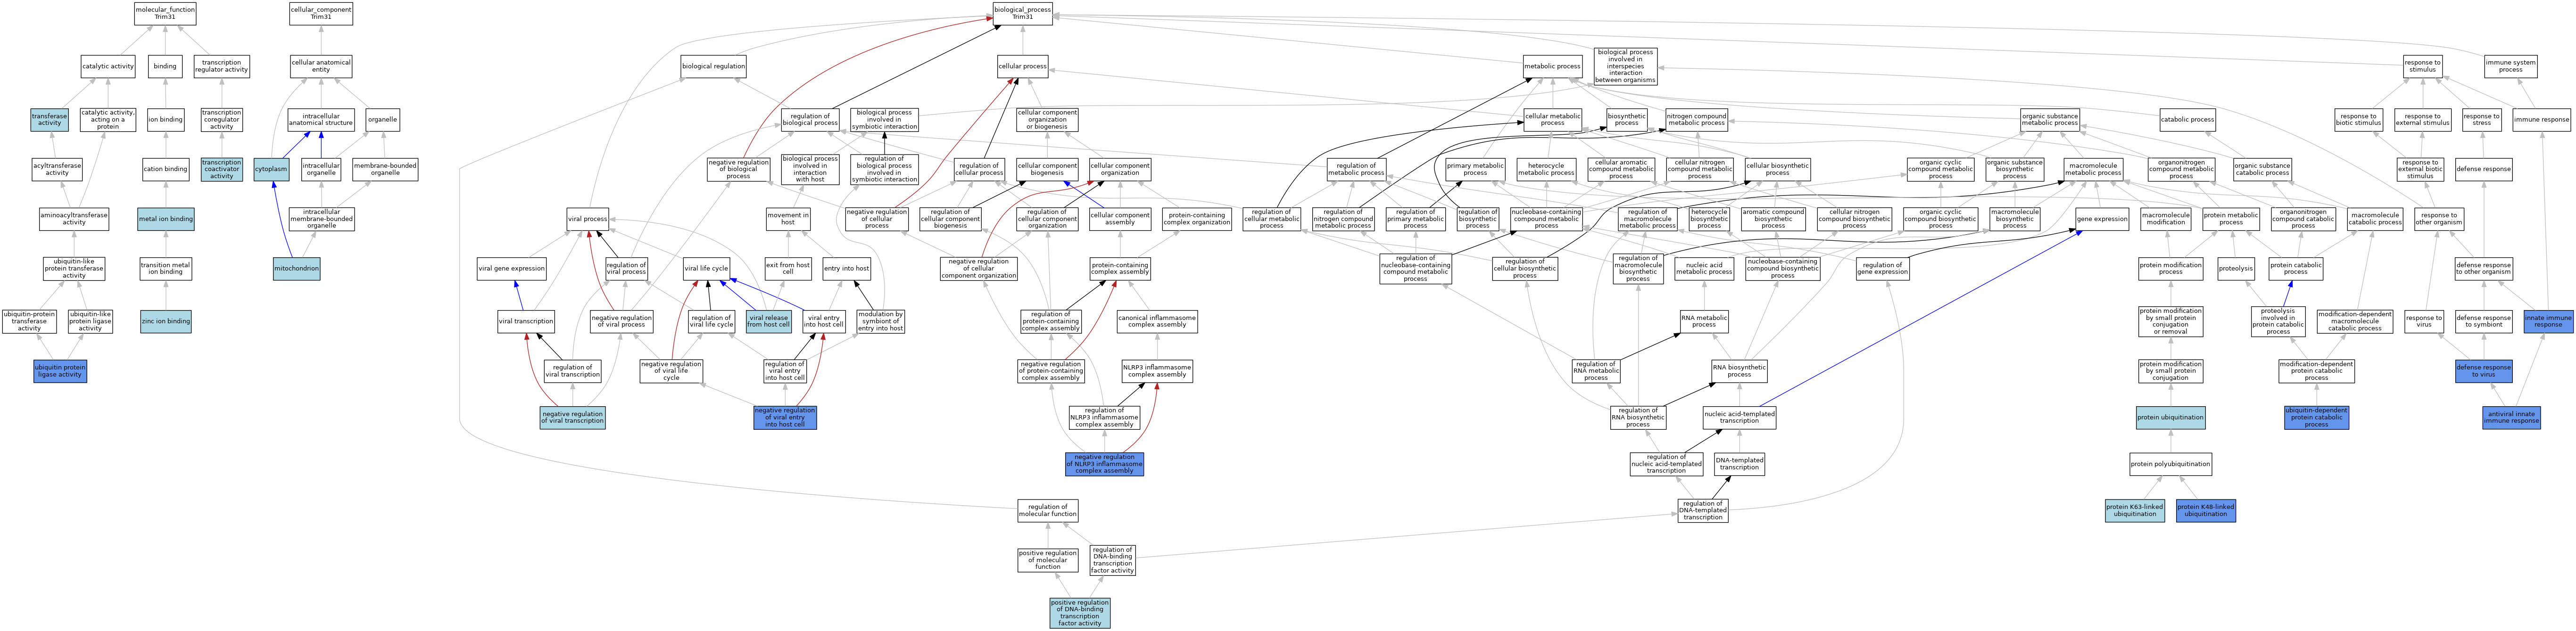Click 'biological process involved in interspecies interaction' node

tap(1625, 66)
